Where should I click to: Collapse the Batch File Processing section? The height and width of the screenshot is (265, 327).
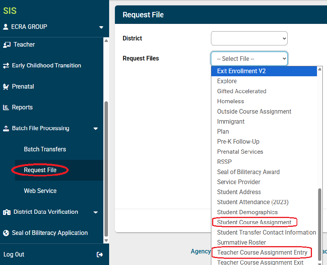pyautogui.click(x=96, y=129)
